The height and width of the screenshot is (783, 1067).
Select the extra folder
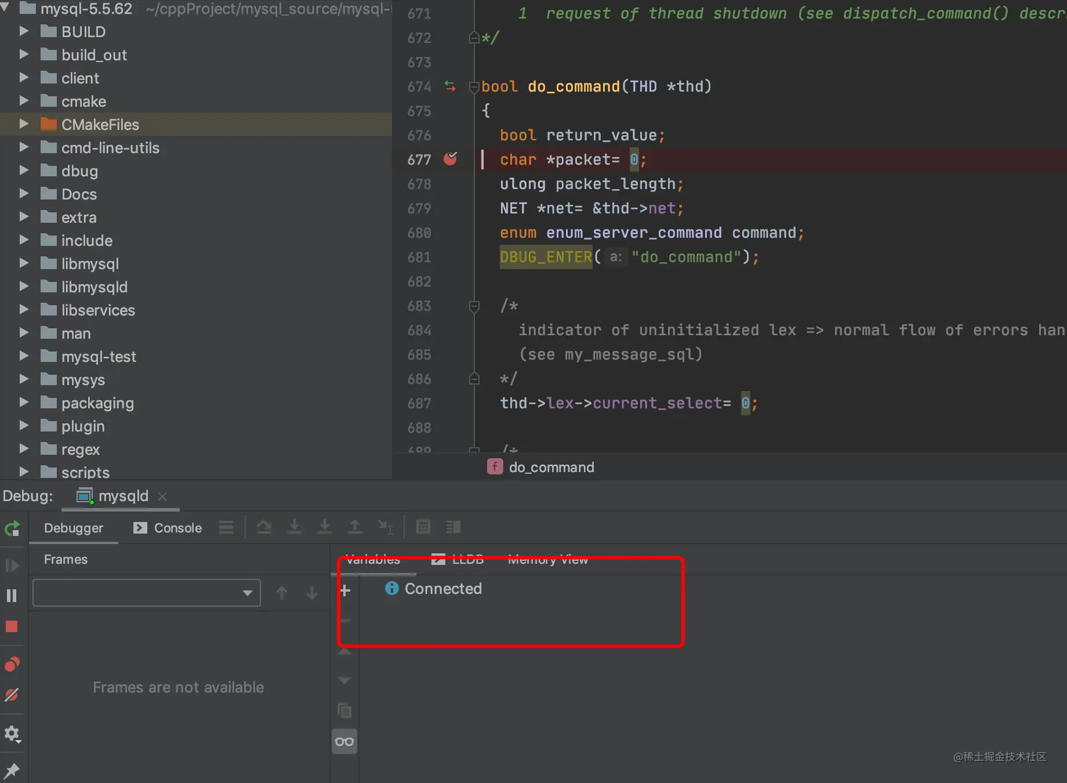tap(79, 217)
